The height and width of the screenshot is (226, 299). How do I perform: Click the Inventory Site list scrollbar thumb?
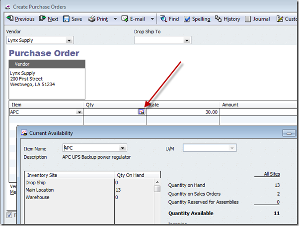pos(157,189)
